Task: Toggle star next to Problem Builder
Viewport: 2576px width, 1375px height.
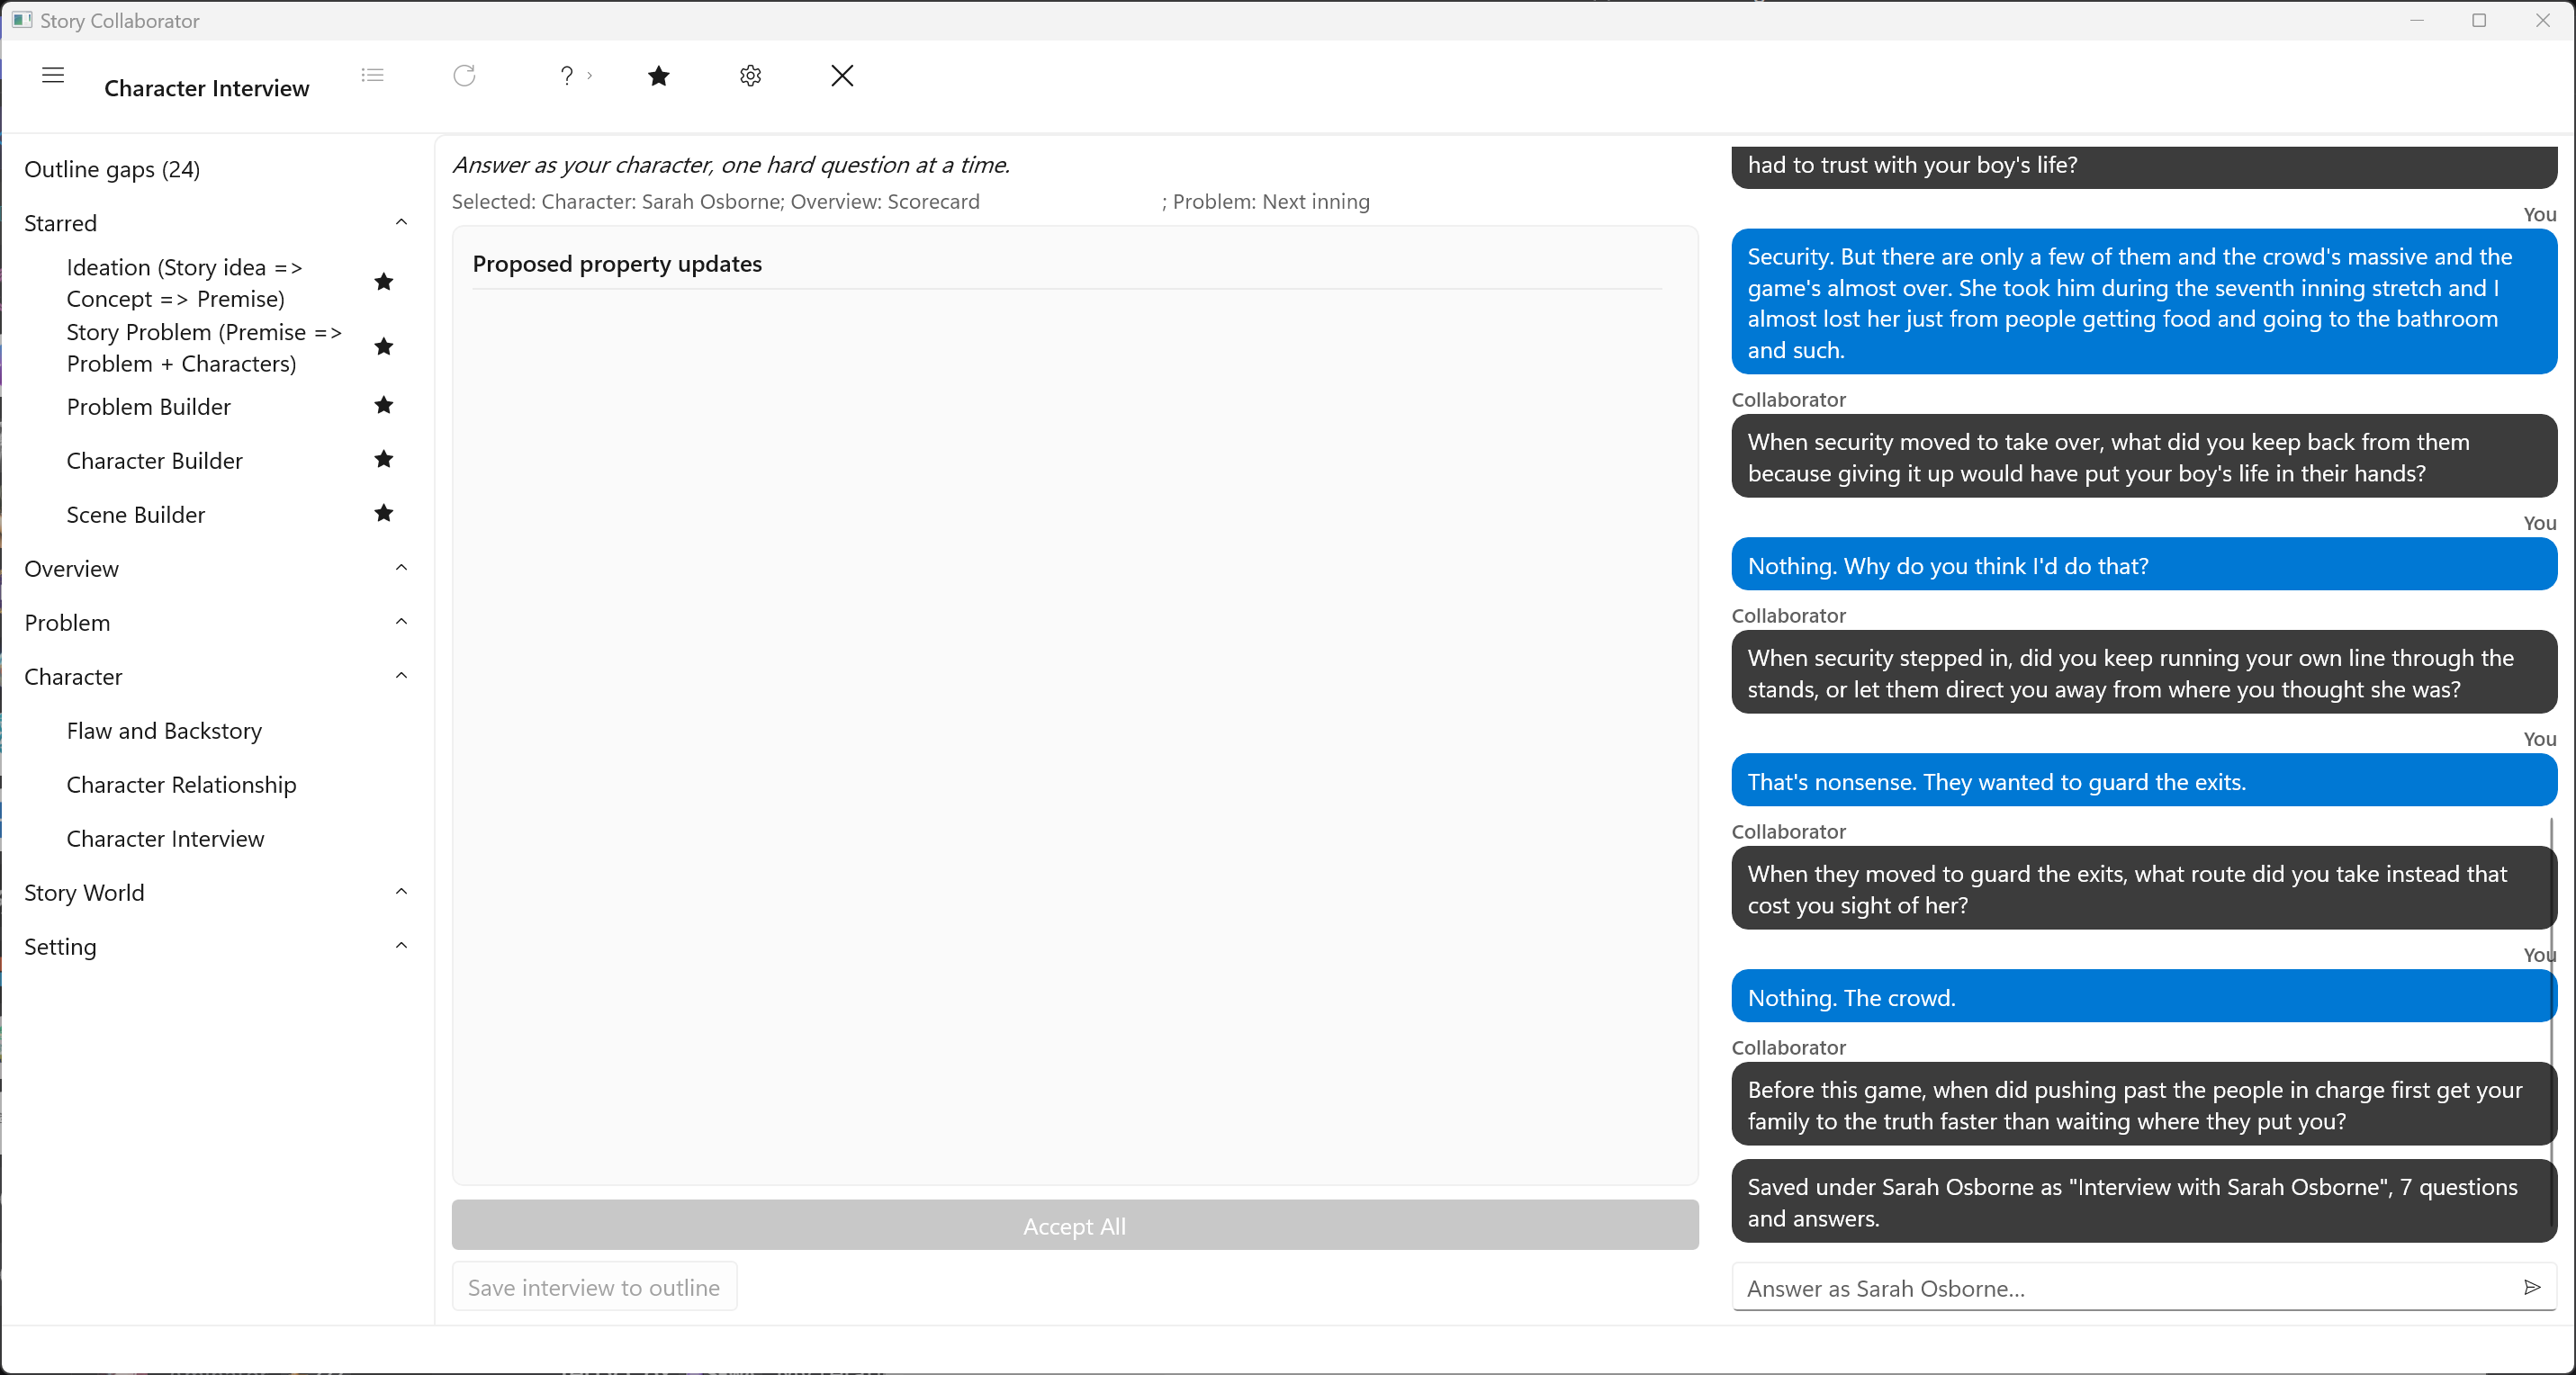Action: pyautogui.click(x=384, y=405)
